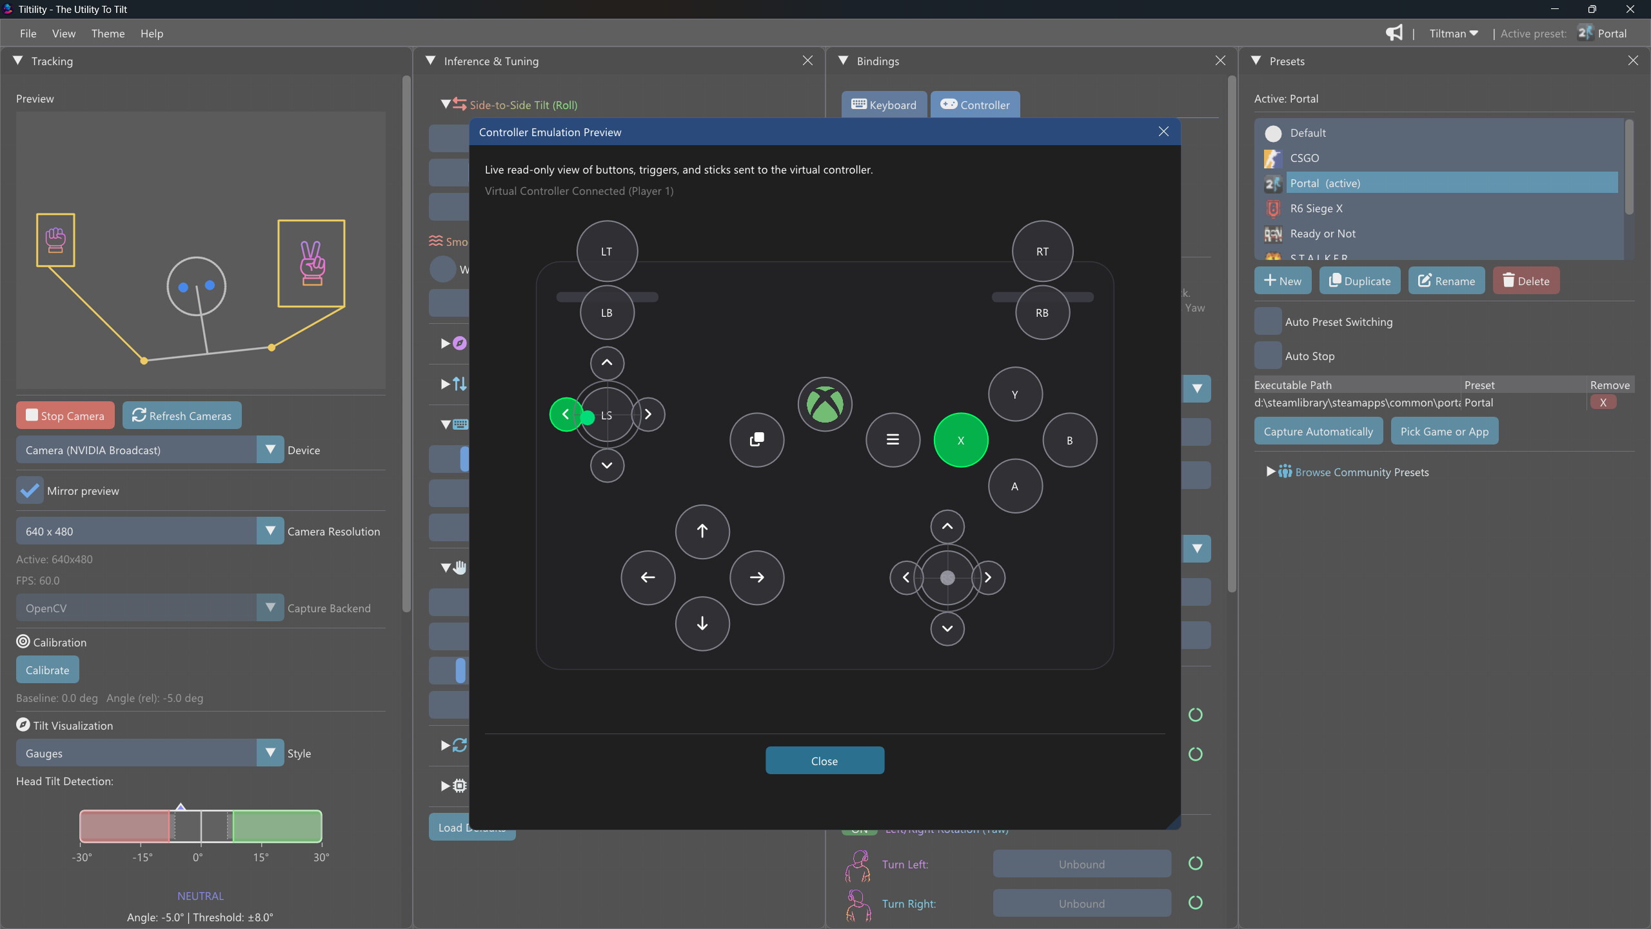Screen dimensions: 1651x929
Task: Click the D-pad down arrow
Action: pyautogui.click(x=702, y=623)
